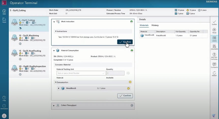Collapse the Consumption subsection

coord(56,82)
